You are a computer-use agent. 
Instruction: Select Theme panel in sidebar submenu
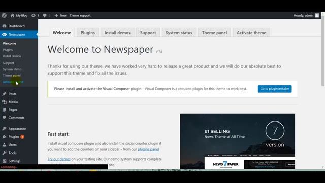[x=12, y=76]
